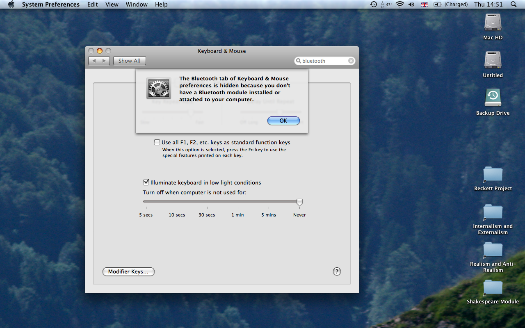Click the Show All button
The width and height of the screenshot is (525, 328).
(130, 61)
